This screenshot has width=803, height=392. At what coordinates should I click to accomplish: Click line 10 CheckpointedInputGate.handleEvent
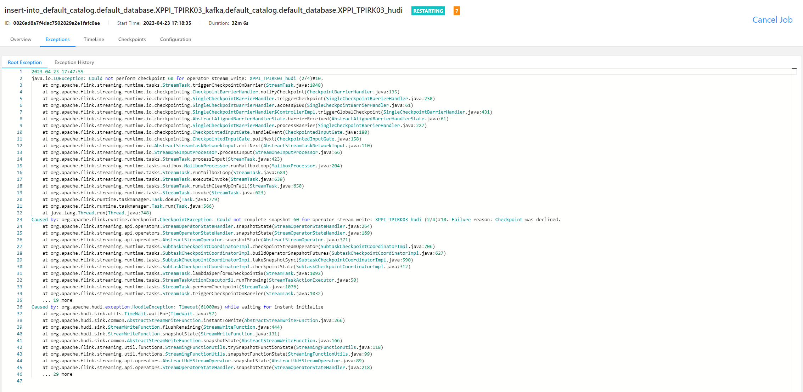point(206,132)
